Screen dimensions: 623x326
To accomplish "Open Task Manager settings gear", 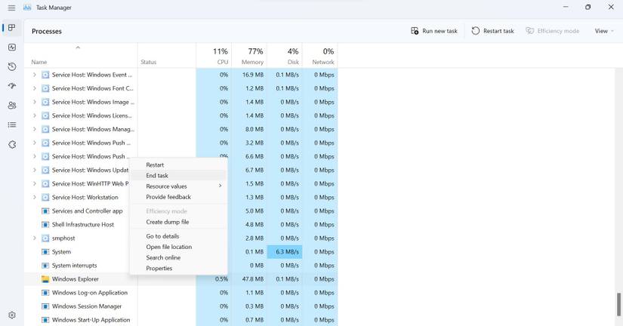I will [x=11, y=315].
